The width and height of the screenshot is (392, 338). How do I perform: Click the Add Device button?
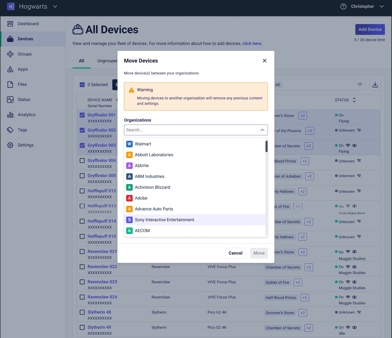coord(370,29)
